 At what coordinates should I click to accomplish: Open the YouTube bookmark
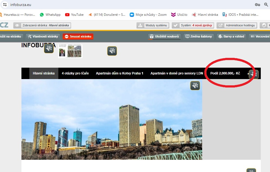74,15
